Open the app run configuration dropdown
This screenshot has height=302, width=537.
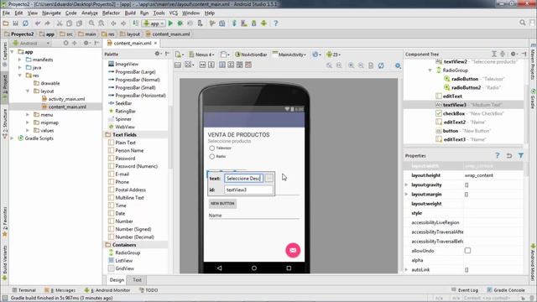(154, 23)
